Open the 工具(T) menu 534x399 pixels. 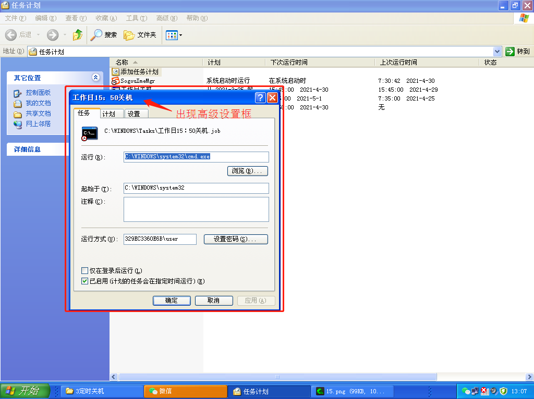[x=137, y=18]
